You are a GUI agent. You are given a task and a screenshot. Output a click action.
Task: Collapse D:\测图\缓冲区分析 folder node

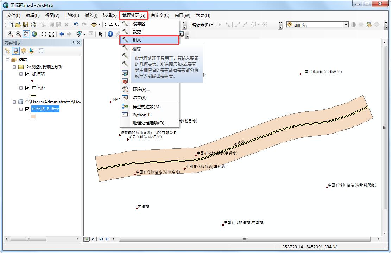coord(14,67)
